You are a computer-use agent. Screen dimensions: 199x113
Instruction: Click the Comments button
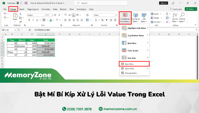click(x=176, y=9)
